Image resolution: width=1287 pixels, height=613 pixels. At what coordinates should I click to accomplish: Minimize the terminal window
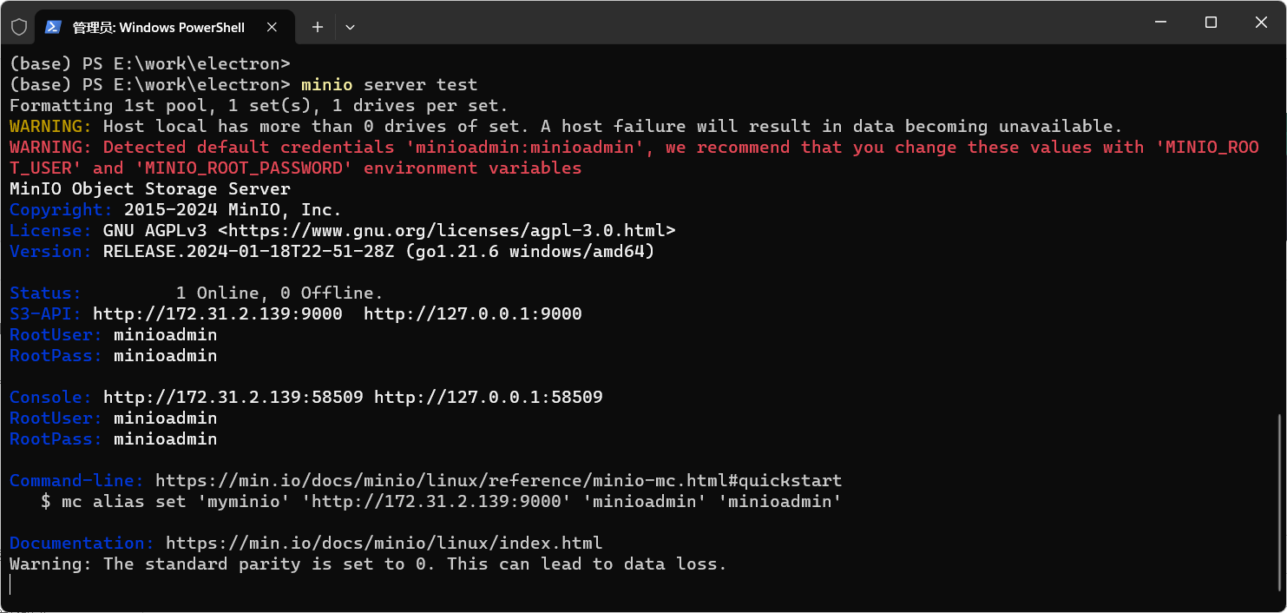tap(1160, 23)
